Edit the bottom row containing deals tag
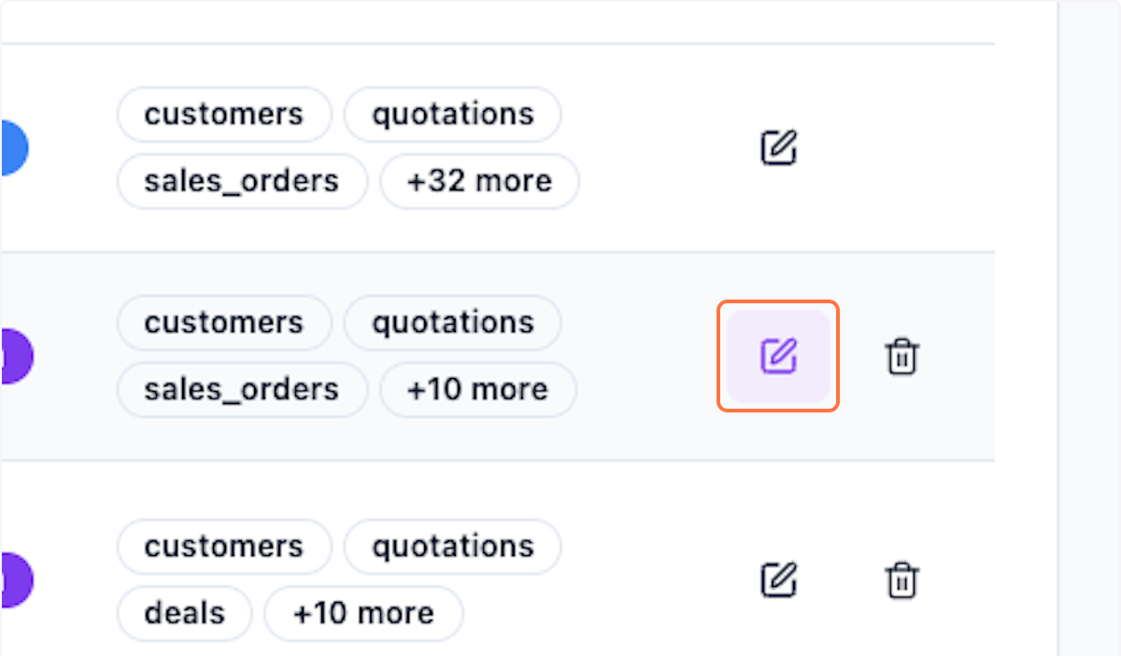Viewport: 1121px width, 656px height. (778, 579)
